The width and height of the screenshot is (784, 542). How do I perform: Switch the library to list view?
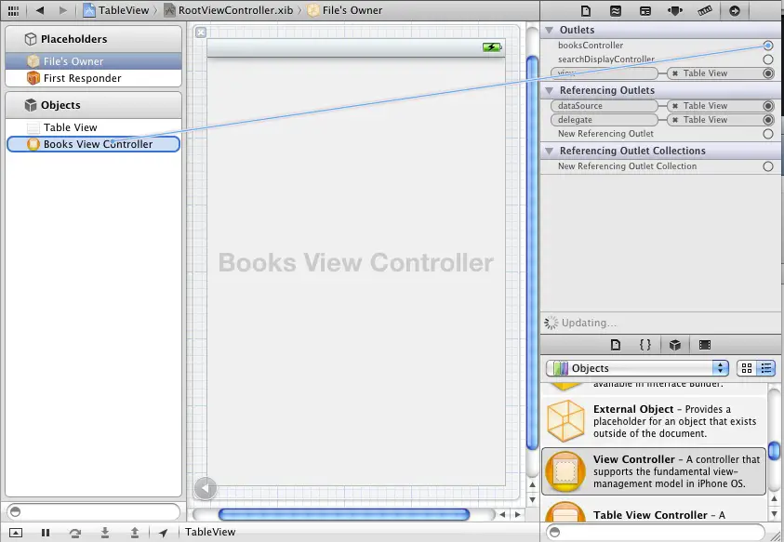coord(767,367)
